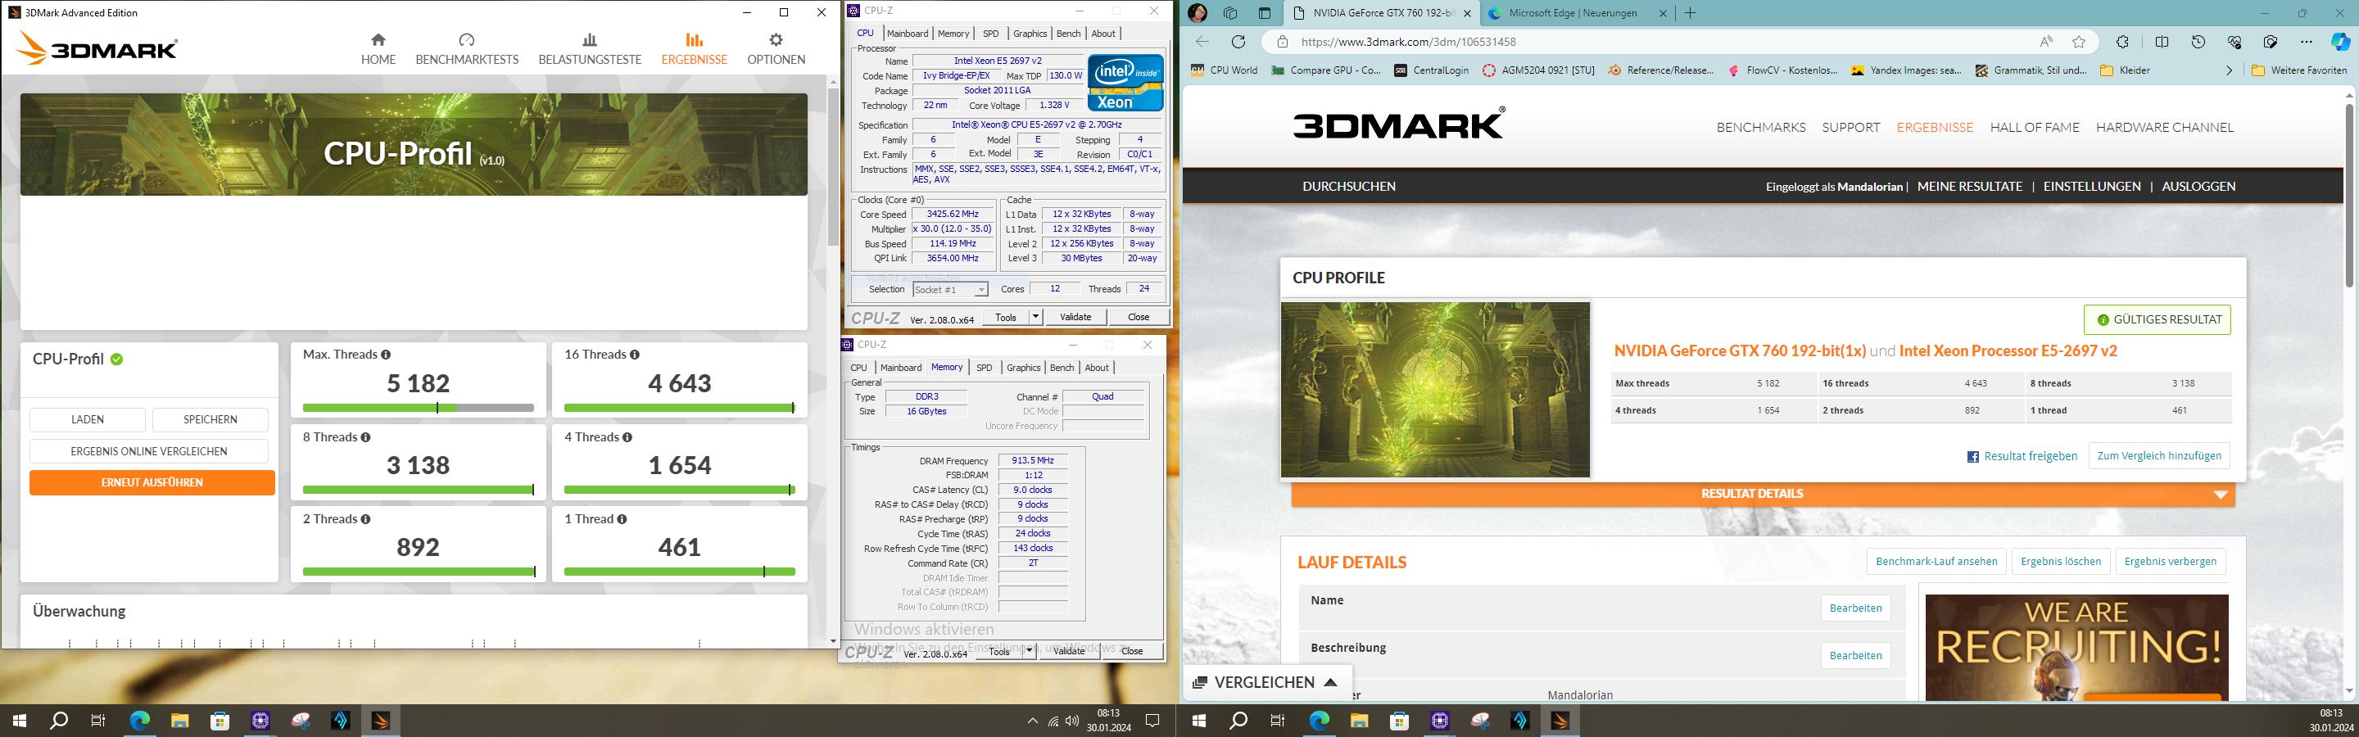The image size is (2359, 737).
Task: Show hidden tray icons on left taskbar
Action: coord(1033,721)
